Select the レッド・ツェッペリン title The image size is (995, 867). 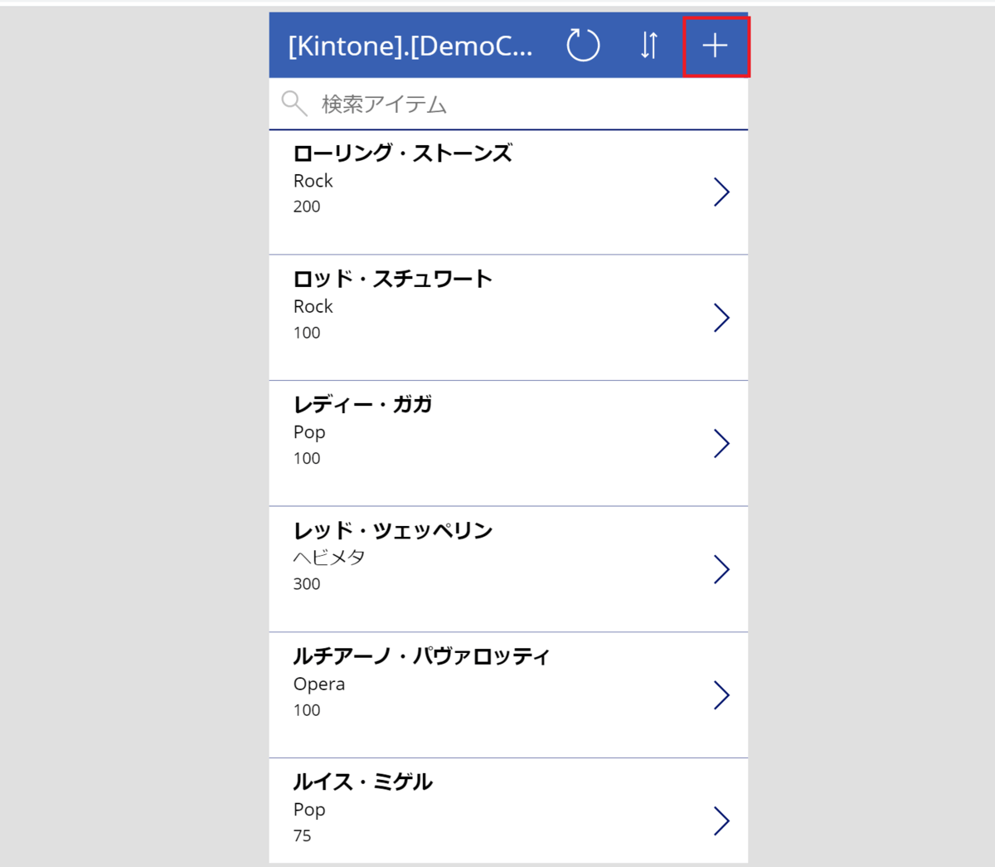[393, 530]
